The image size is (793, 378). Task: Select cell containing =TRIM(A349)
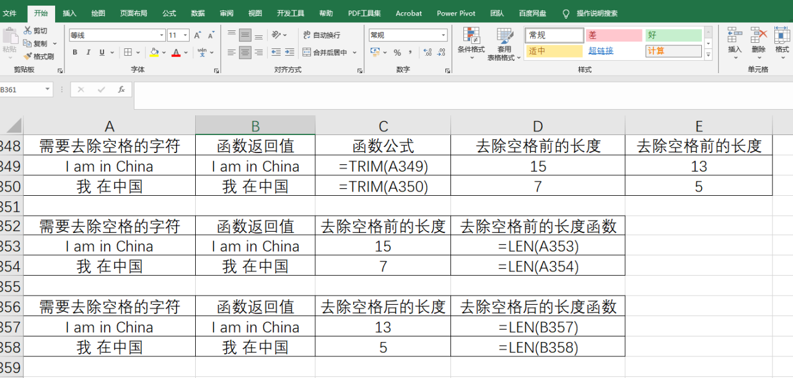click(383, 166)
